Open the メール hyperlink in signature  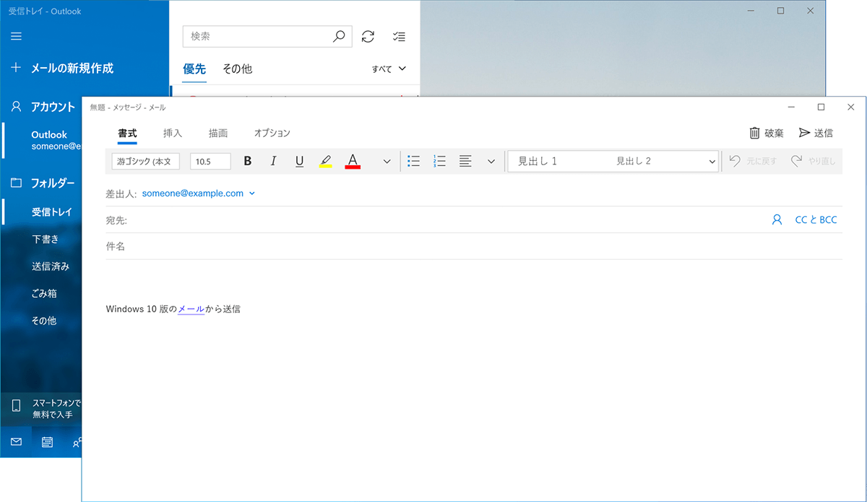click(x=191, y=309)
